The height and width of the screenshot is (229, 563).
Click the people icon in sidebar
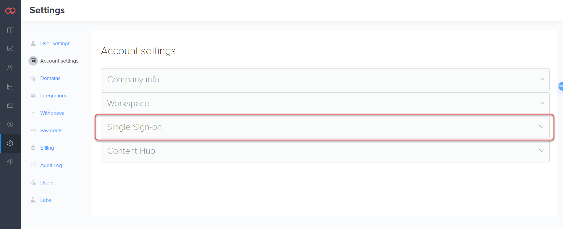click(10, 68)
